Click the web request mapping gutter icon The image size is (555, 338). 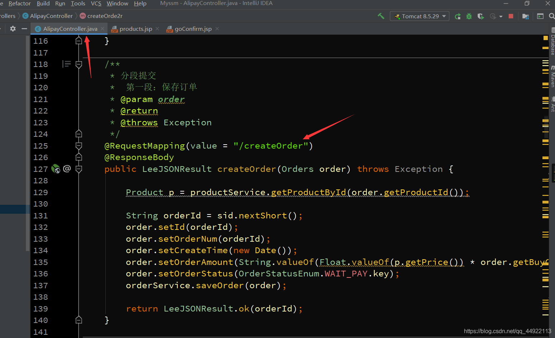click(56, 169)
